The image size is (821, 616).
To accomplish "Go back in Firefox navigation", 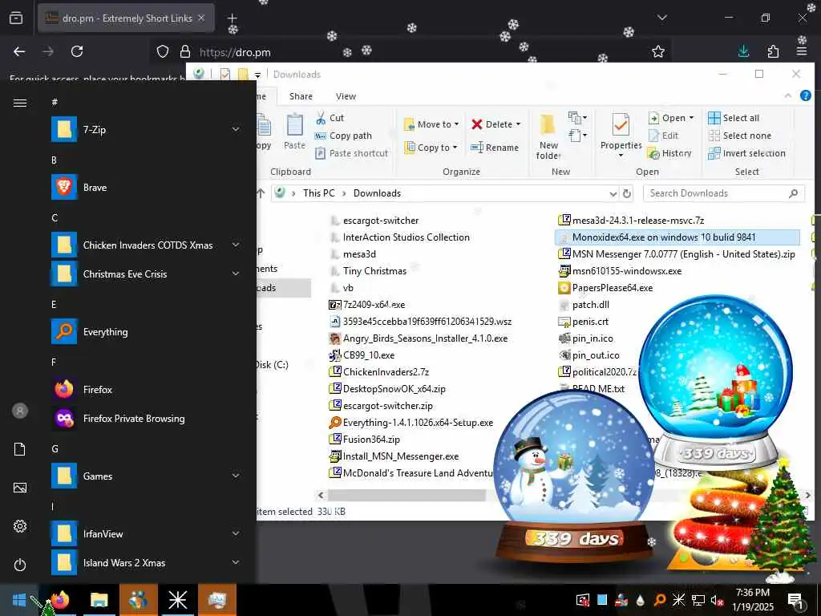I will click(19, 51).
